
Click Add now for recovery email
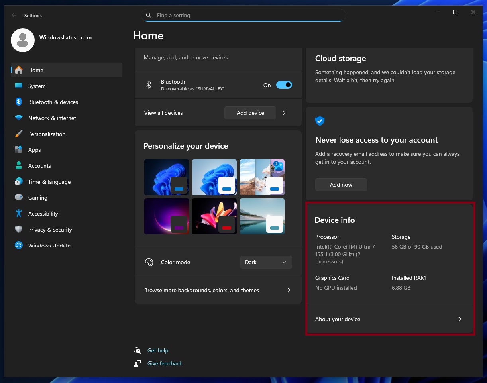click(341, 184)
